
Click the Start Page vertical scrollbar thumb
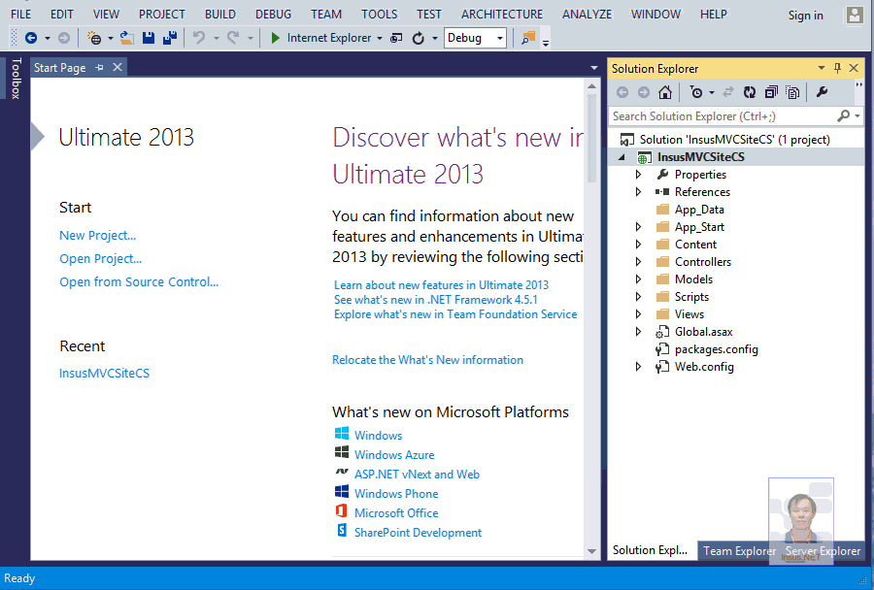(591, 138)
